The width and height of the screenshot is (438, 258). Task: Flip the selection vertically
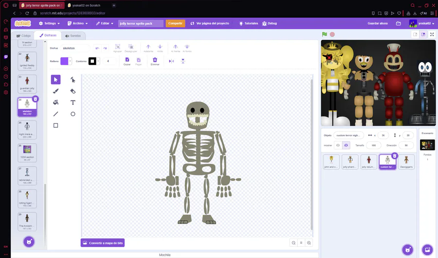(x=183, y=61)
